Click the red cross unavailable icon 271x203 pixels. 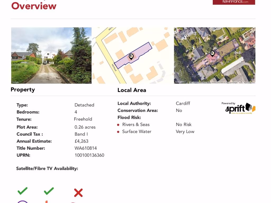tap(78, 193)
